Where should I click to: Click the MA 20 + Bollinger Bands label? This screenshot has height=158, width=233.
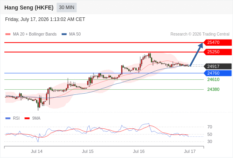(35, 34)
